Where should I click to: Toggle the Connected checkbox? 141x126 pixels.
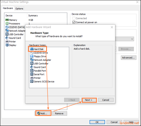(x=74, y=18)
